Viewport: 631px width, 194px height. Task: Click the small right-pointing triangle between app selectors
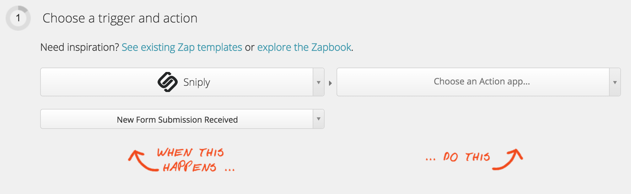(330, 83)
